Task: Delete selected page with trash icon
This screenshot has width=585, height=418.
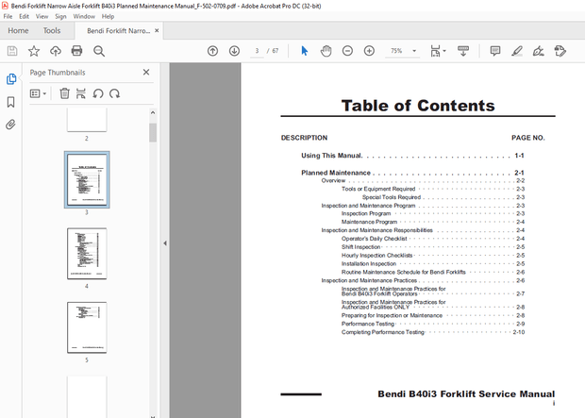Action: pos(64,93)
